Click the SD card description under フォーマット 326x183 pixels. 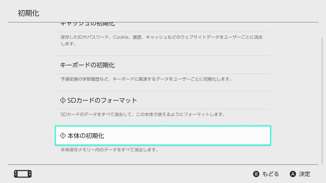143,114
